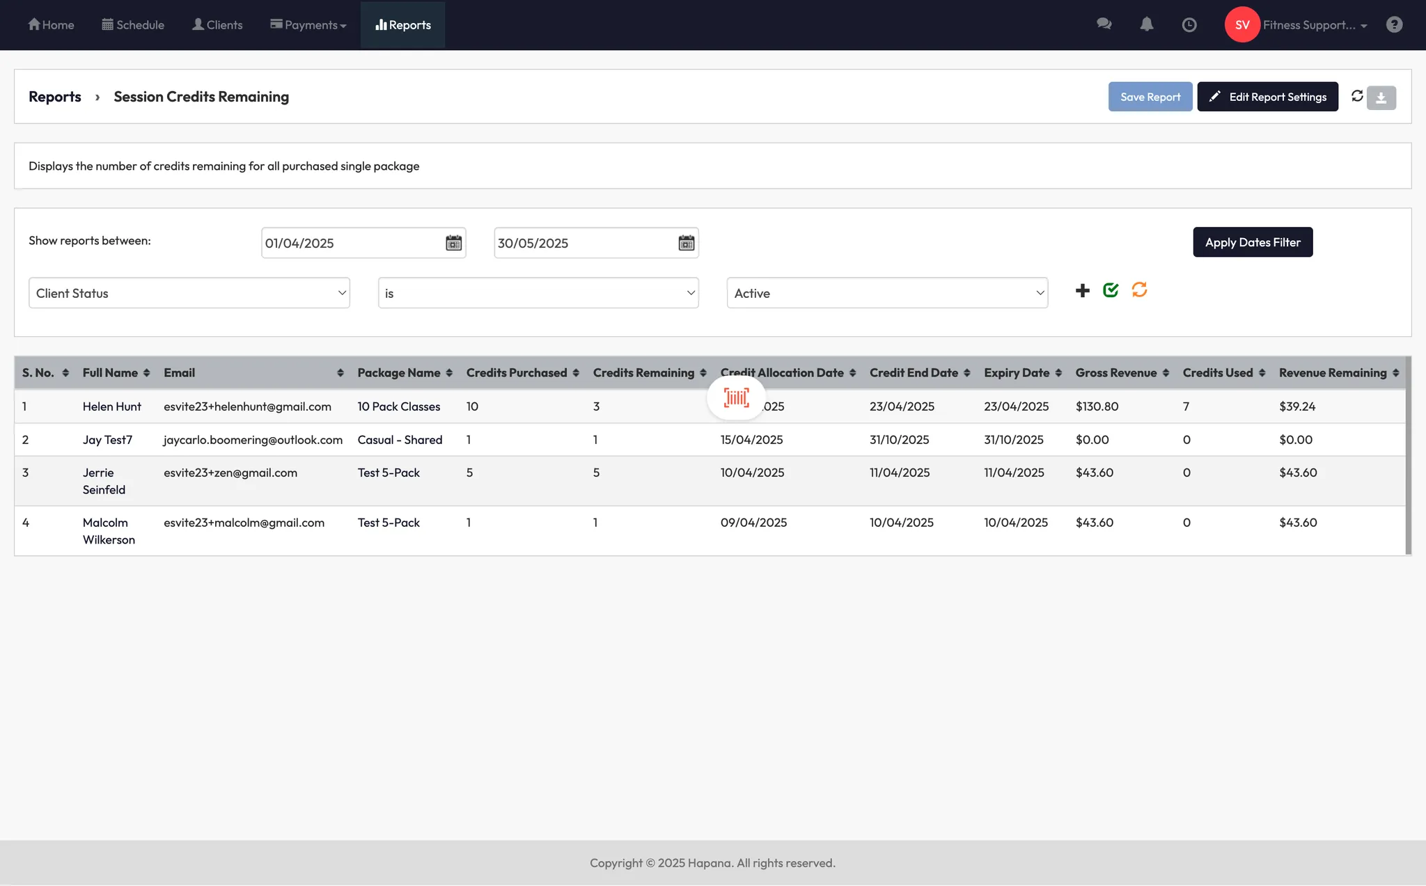The image size is (1426, 886).
Task: Open end date calendar picker
Action: tap(686, 243)
